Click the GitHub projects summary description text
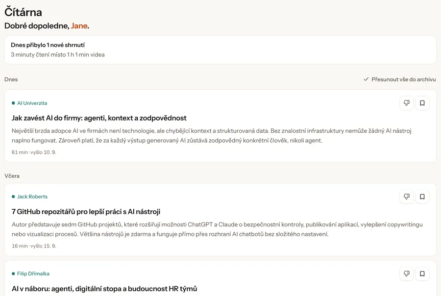 [217, 229]
